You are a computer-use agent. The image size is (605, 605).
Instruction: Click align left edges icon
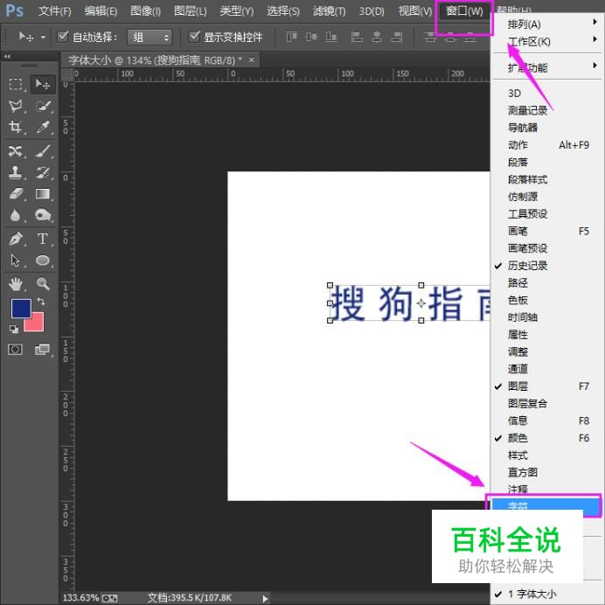point(357,37)
